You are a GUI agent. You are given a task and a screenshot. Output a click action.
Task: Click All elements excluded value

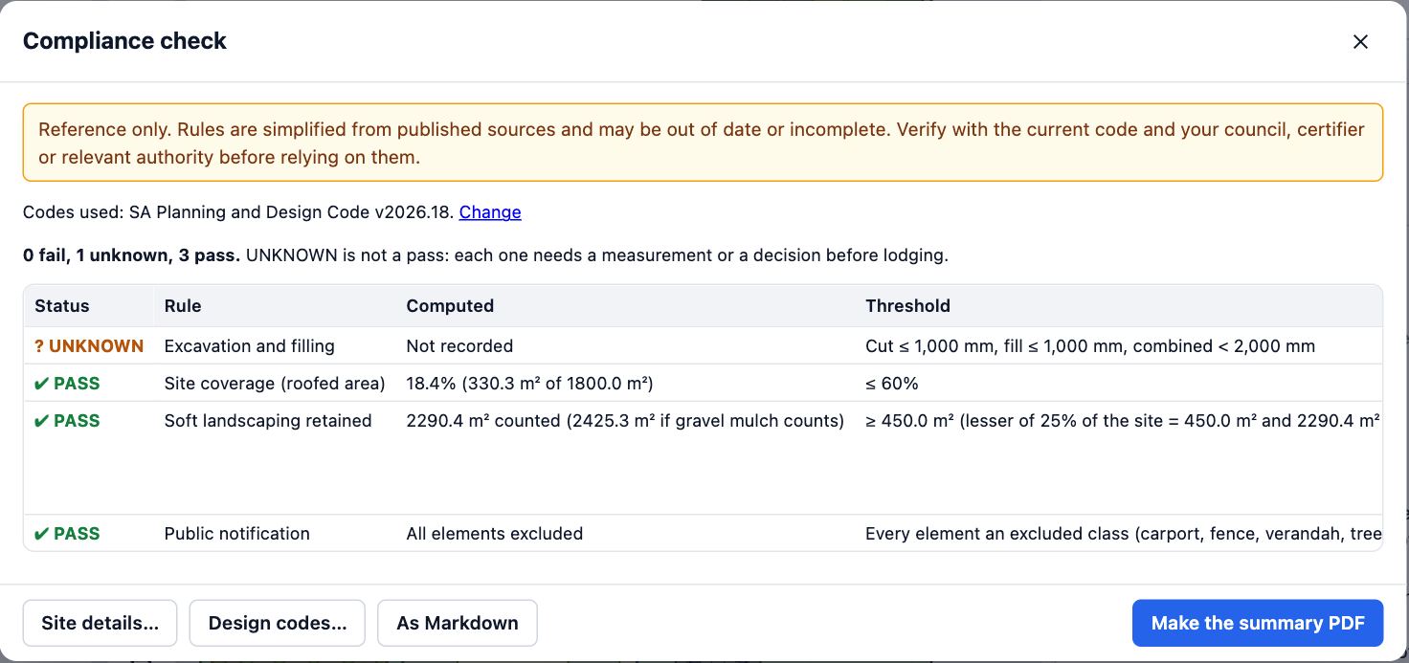pyautogui.click(x=495, y=534)
